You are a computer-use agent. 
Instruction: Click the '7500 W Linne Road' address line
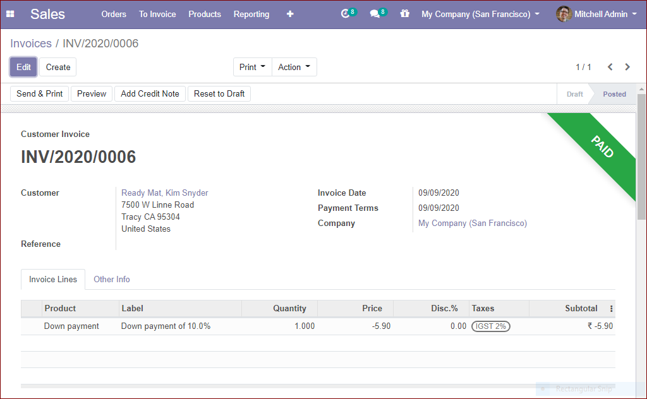(x=157, y=205)
